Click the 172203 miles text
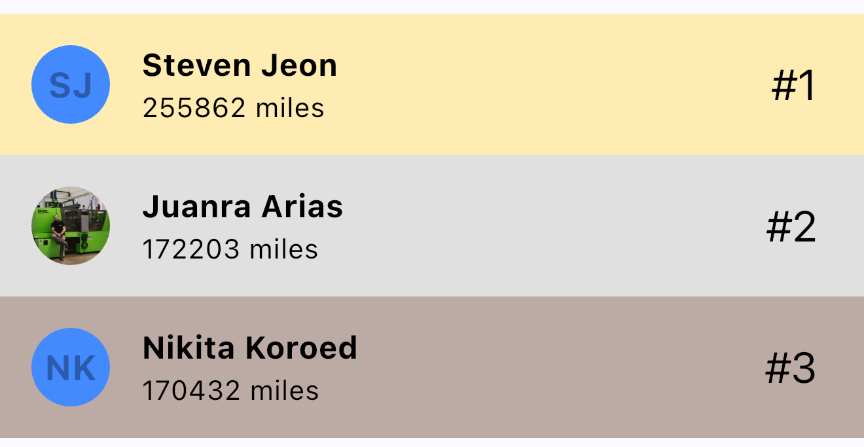The width and height of the screenshot is (864, 447). (230, 249)
